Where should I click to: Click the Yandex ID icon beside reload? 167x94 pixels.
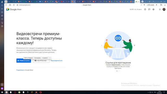tap(10, 5)
